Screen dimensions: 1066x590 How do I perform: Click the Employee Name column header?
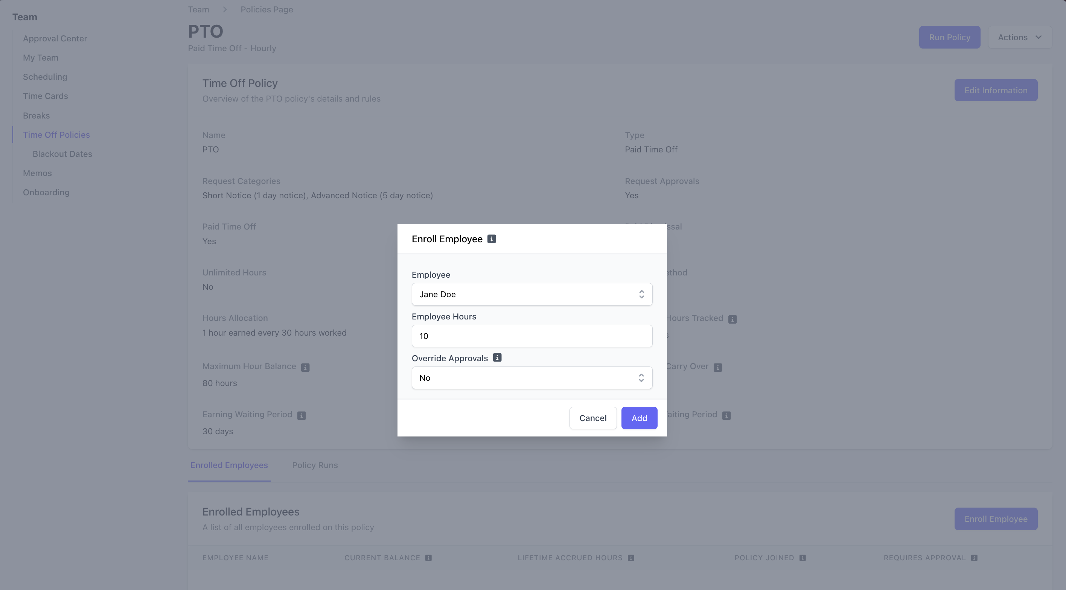236,558
